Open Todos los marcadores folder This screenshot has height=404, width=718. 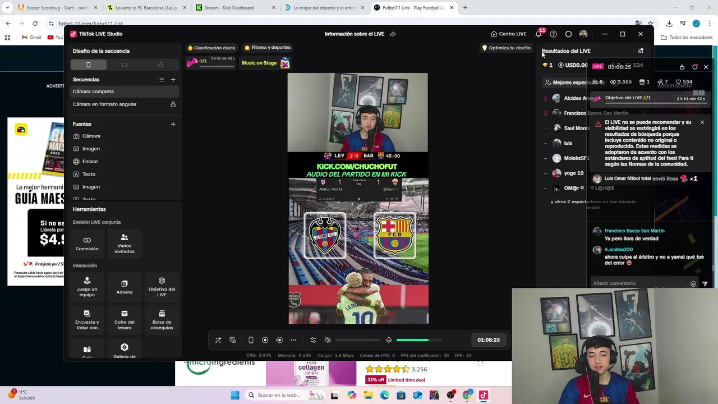pos(687,38)
